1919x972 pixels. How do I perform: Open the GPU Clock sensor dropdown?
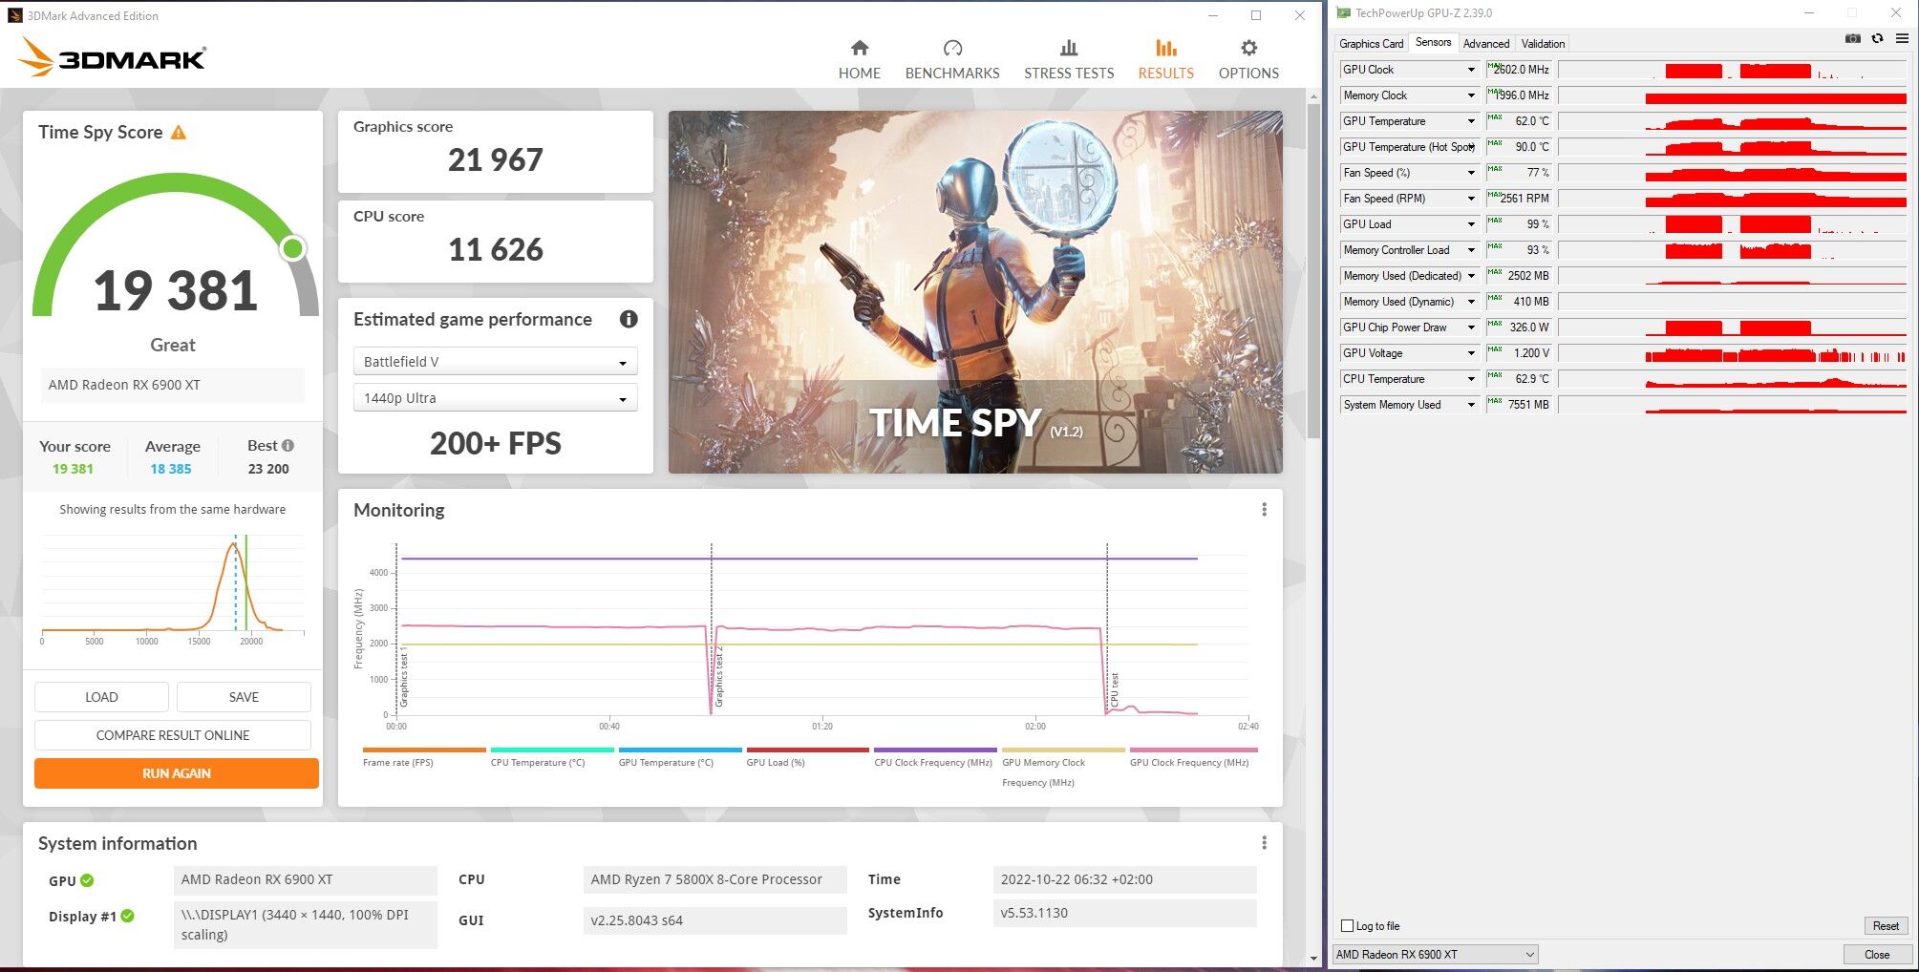(x=1471, y=70)
